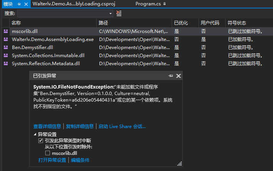Open the search box dropdown arrow

point(111,13)
